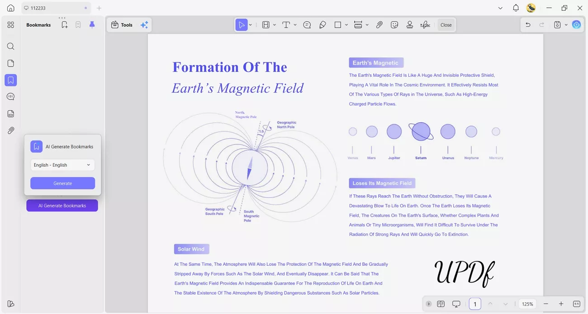Attach a file using the paperclip toolbar icon
The width and height of the screenshot is (588, 314).
379,24
